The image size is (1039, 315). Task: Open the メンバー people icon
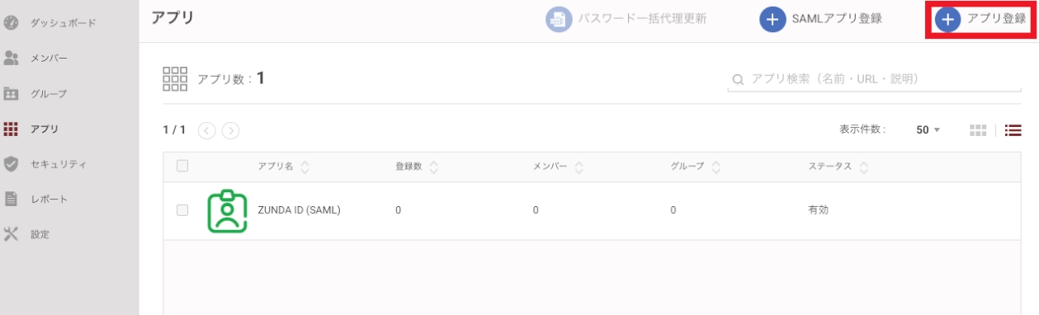pyautogui.click(x=12, y=58)
